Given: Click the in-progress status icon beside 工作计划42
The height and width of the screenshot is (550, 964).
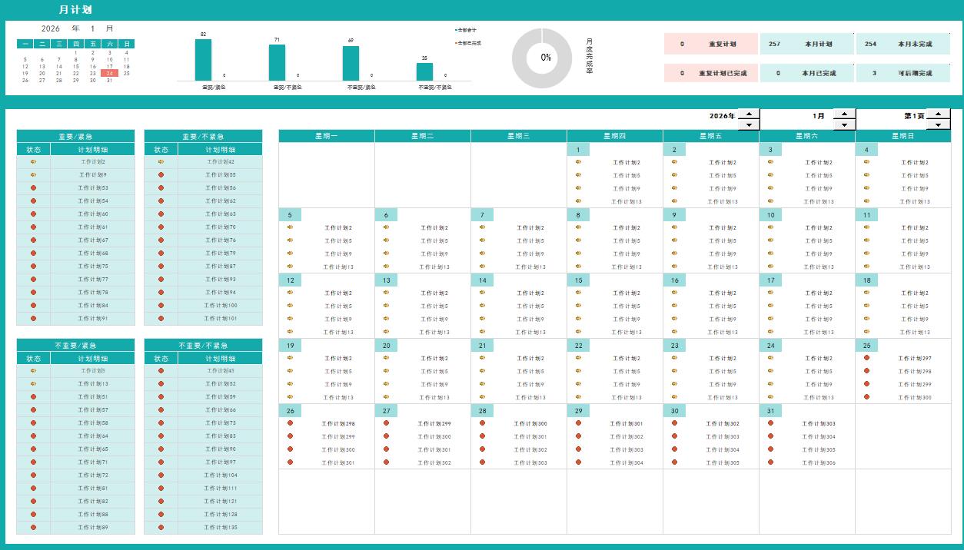Looking at the screenshot, I should pos(161,162).
